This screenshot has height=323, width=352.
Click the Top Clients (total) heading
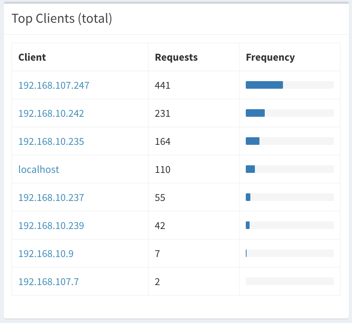[62, 19]
